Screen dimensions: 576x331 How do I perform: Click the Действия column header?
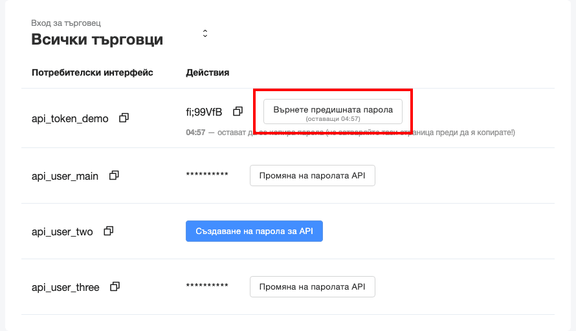[x=207, y=72]
